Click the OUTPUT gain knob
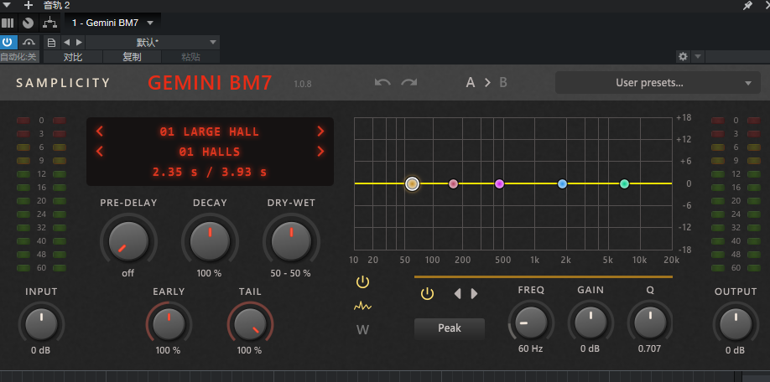The width and height of the screenshot is (770, 382). coord(736,325)
